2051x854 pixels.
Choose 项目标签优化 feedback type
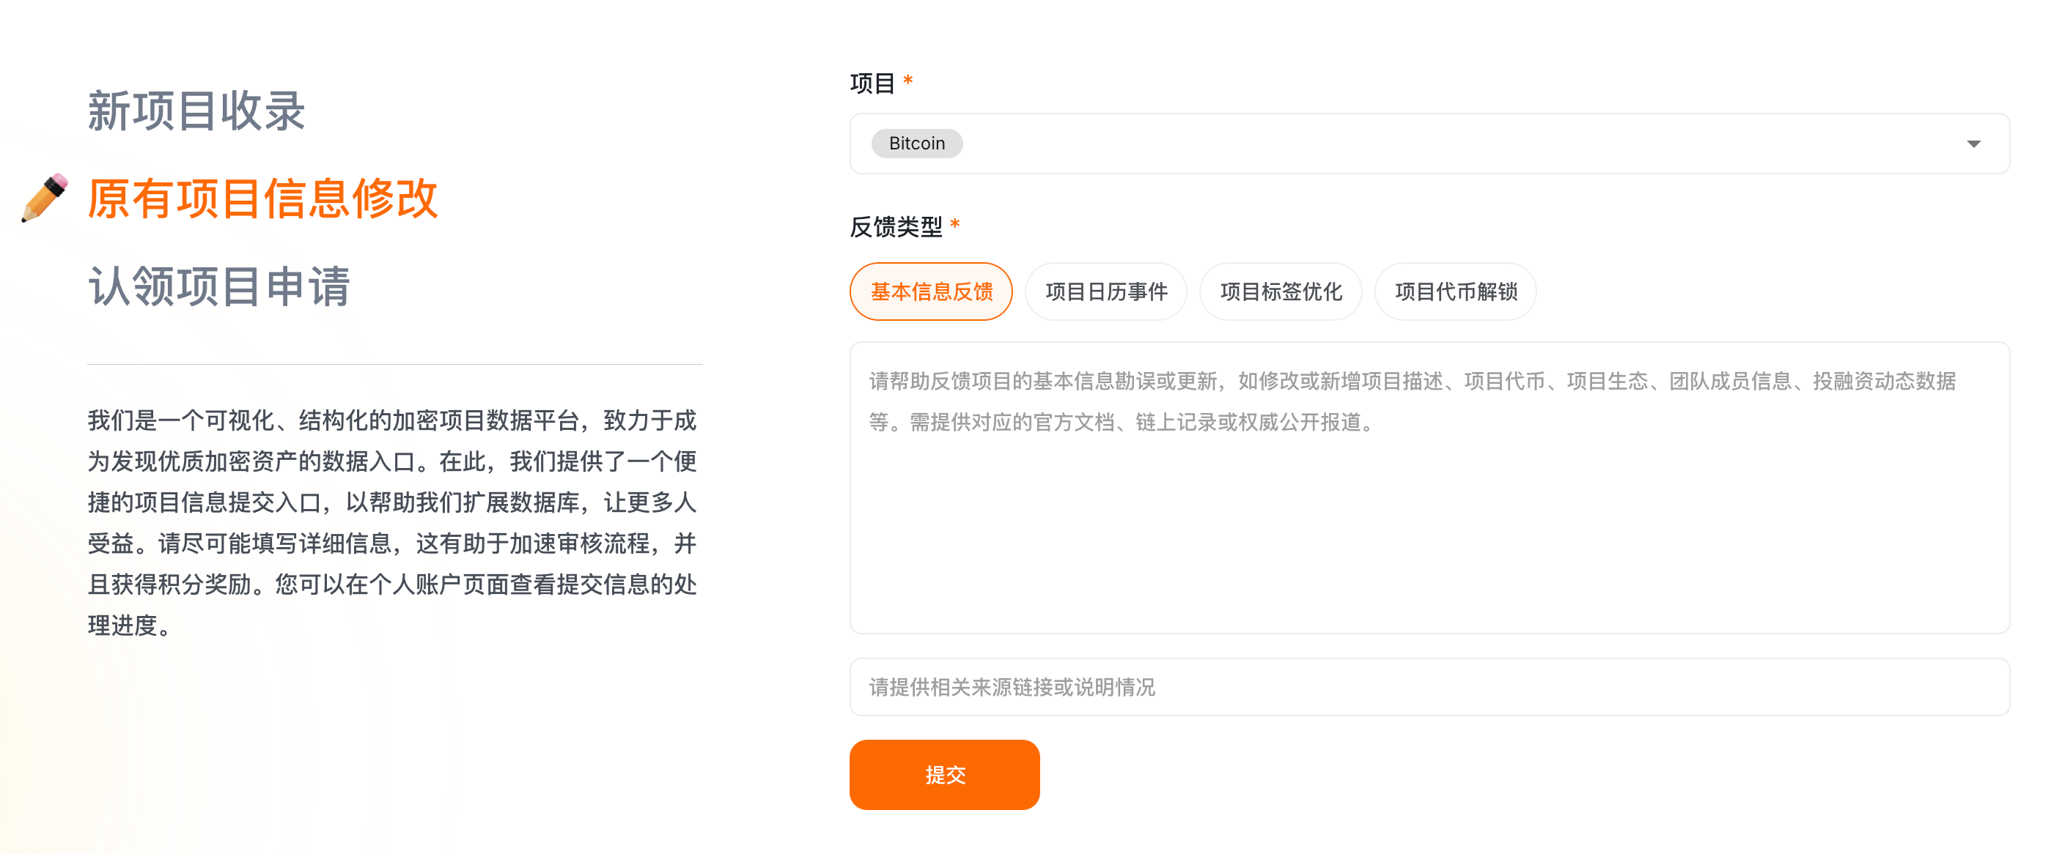point(1281,292)
